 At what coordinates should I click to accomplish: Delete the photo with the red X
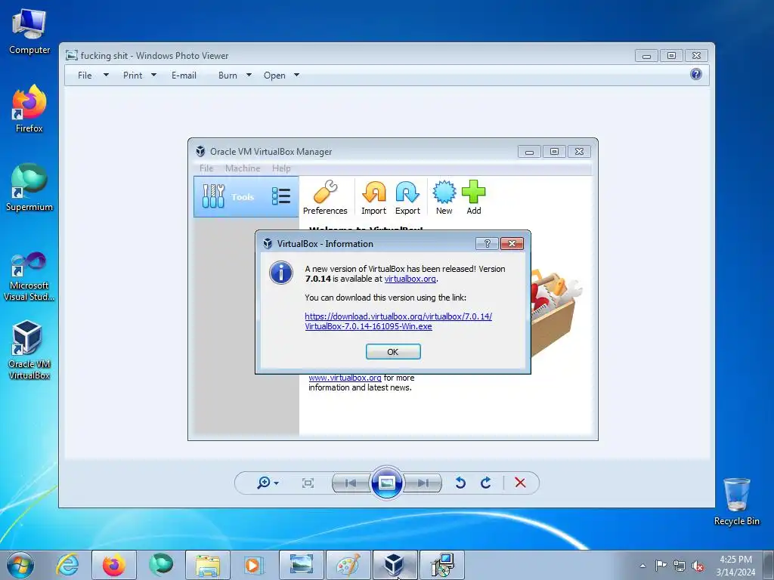coord(520,483)
